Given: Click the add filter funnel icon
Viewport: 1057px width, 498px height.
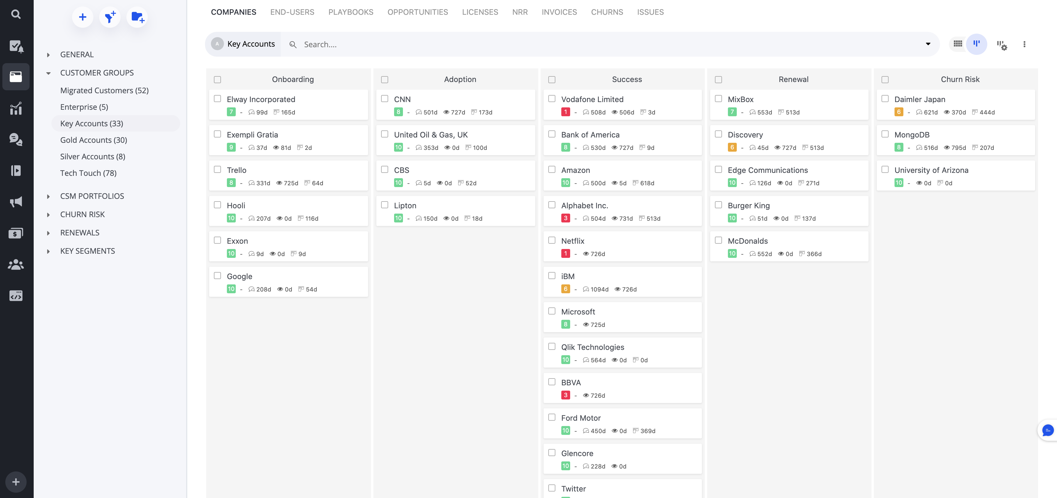Looking at the screenshot, I should 110,17.
